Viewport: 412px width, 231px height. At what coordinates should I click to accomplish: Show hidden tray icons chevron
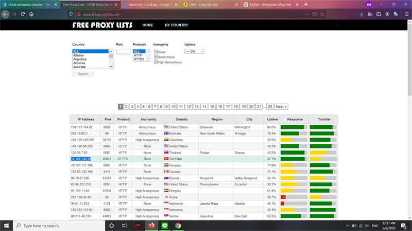coord(347,226)
